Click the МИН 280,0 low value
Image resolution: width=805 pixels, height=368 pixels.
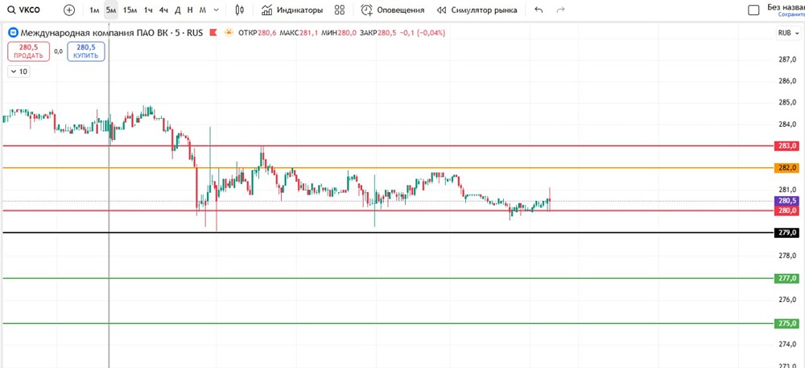[x=339, y=33]
